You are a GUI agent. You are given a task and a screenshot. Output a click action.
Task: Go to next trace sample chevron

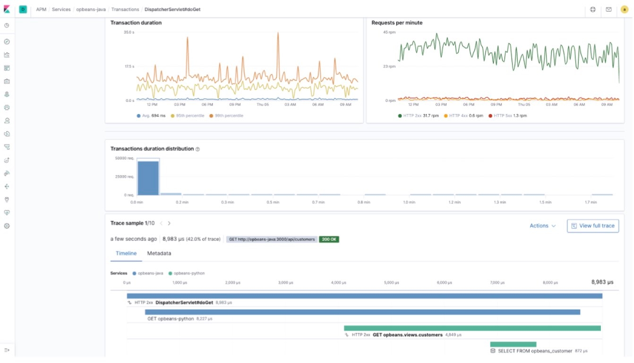169,223
